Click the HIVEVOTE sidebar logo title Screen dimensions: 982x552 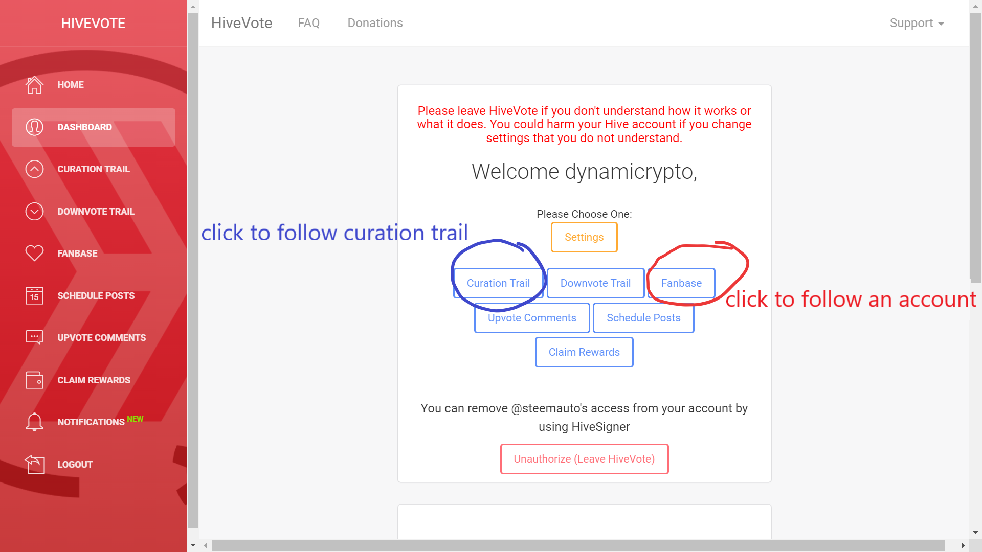[x=93, y=24]
